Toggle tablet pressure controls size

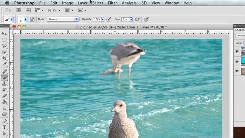146,19
